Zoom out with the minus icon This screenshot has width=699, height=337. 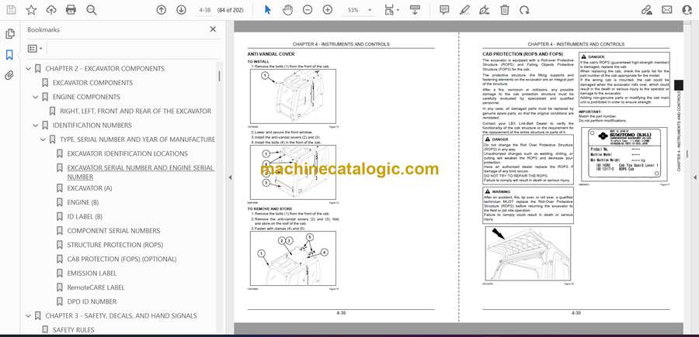pyautogui.click(x=308, y=10)
